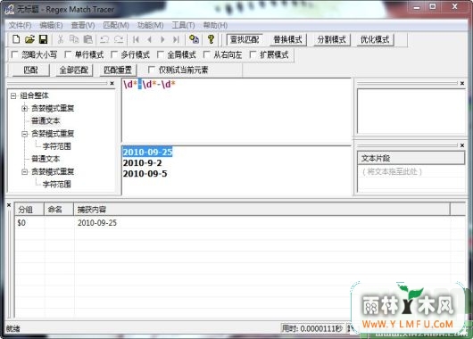Screen dimensions: 473x339
Task: Open the 工具(T) menu
Action: point(183,25)
